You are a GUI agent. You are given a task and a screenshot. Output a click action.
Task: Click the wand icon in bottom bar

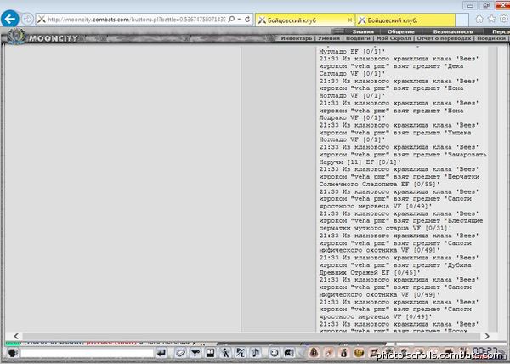[x=329, y=352]
